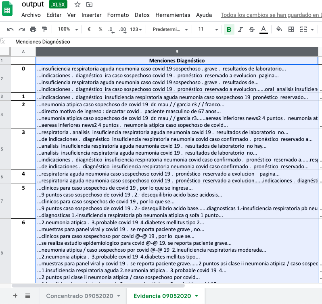Open the Formato menu
Viewport: 322px width, 304px height.
coord(118,15)
